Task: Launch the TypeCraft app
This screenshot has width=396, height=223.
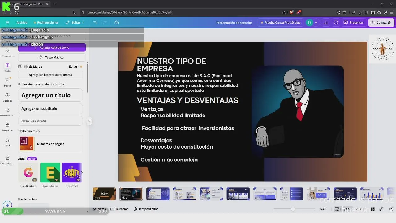Action: [72, 173]
